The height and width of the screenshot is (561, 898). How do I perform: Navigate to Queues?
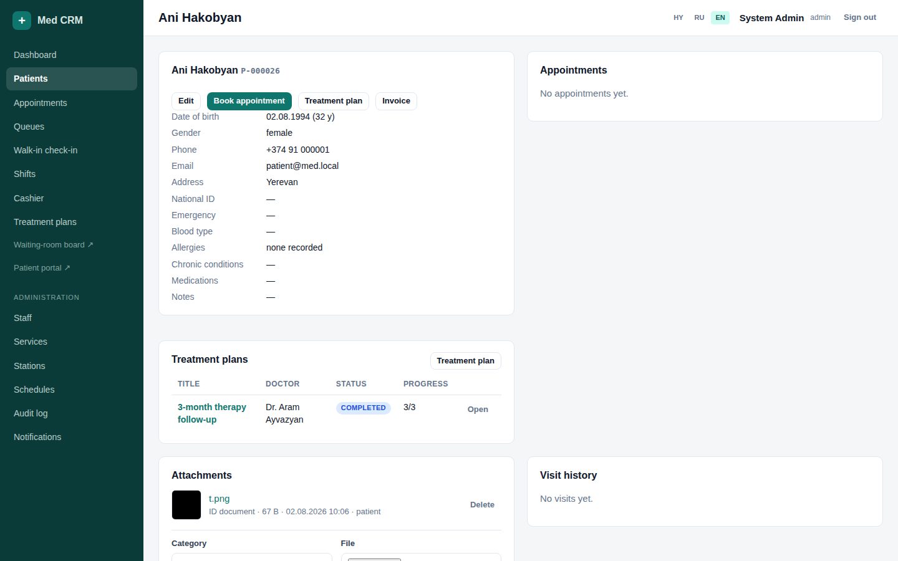point(72,127)
